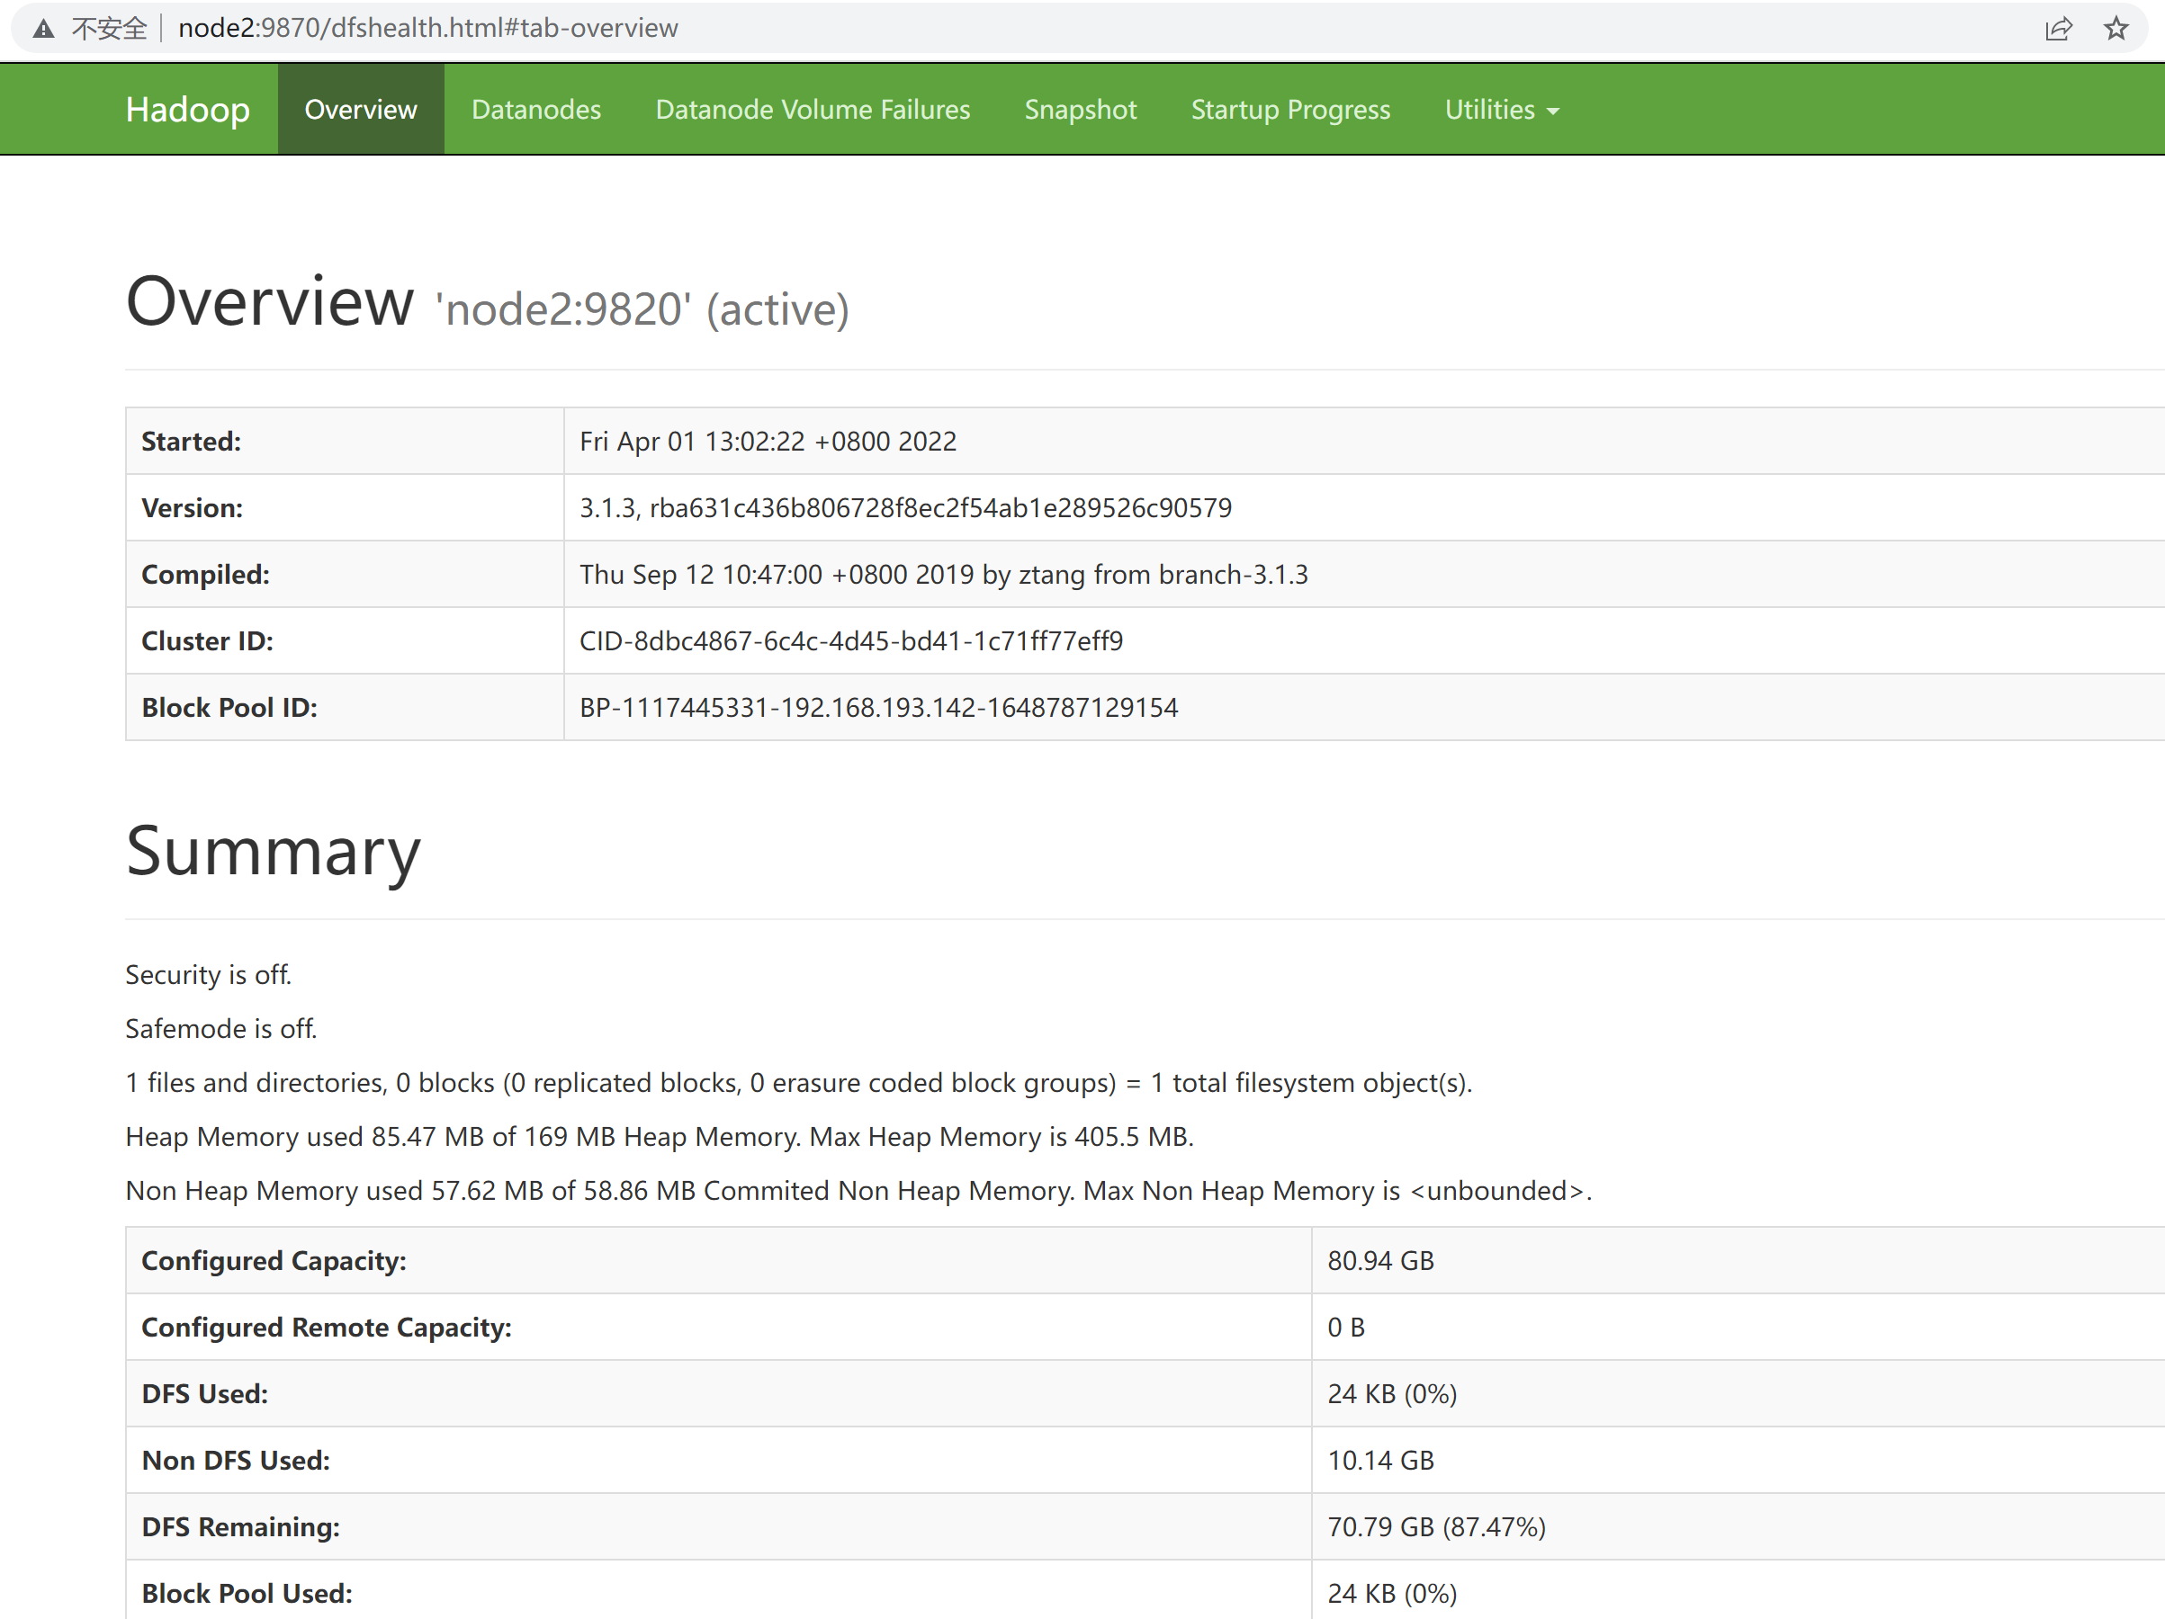2165x1619 pixels.
Task: Select the Block Pool ID value
Action: (878, 707)
